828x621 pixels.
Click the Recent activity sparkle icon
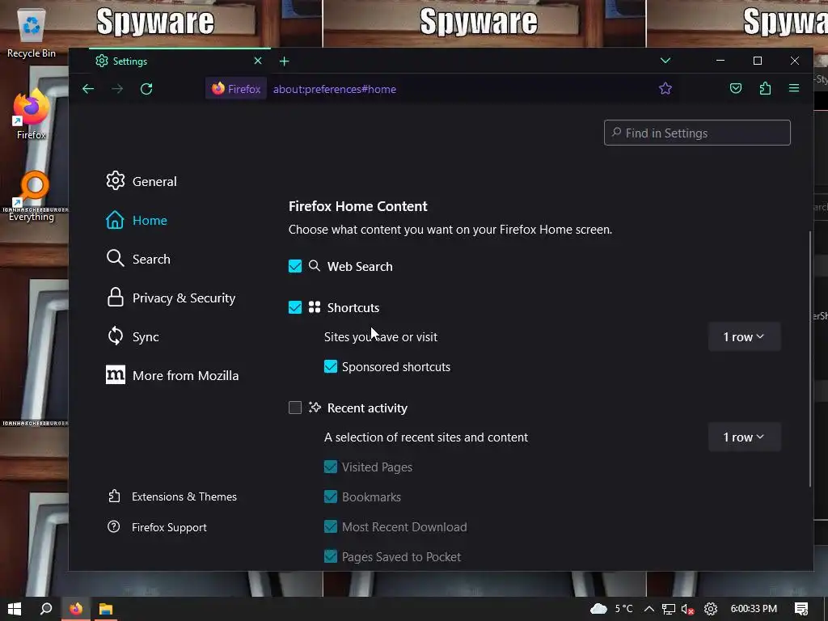[315, 408]
